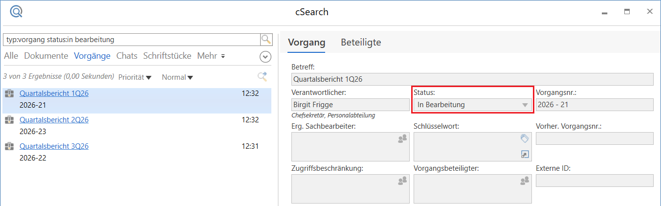Select the Alle filter
661x206 pixels.
pos(11,56)
